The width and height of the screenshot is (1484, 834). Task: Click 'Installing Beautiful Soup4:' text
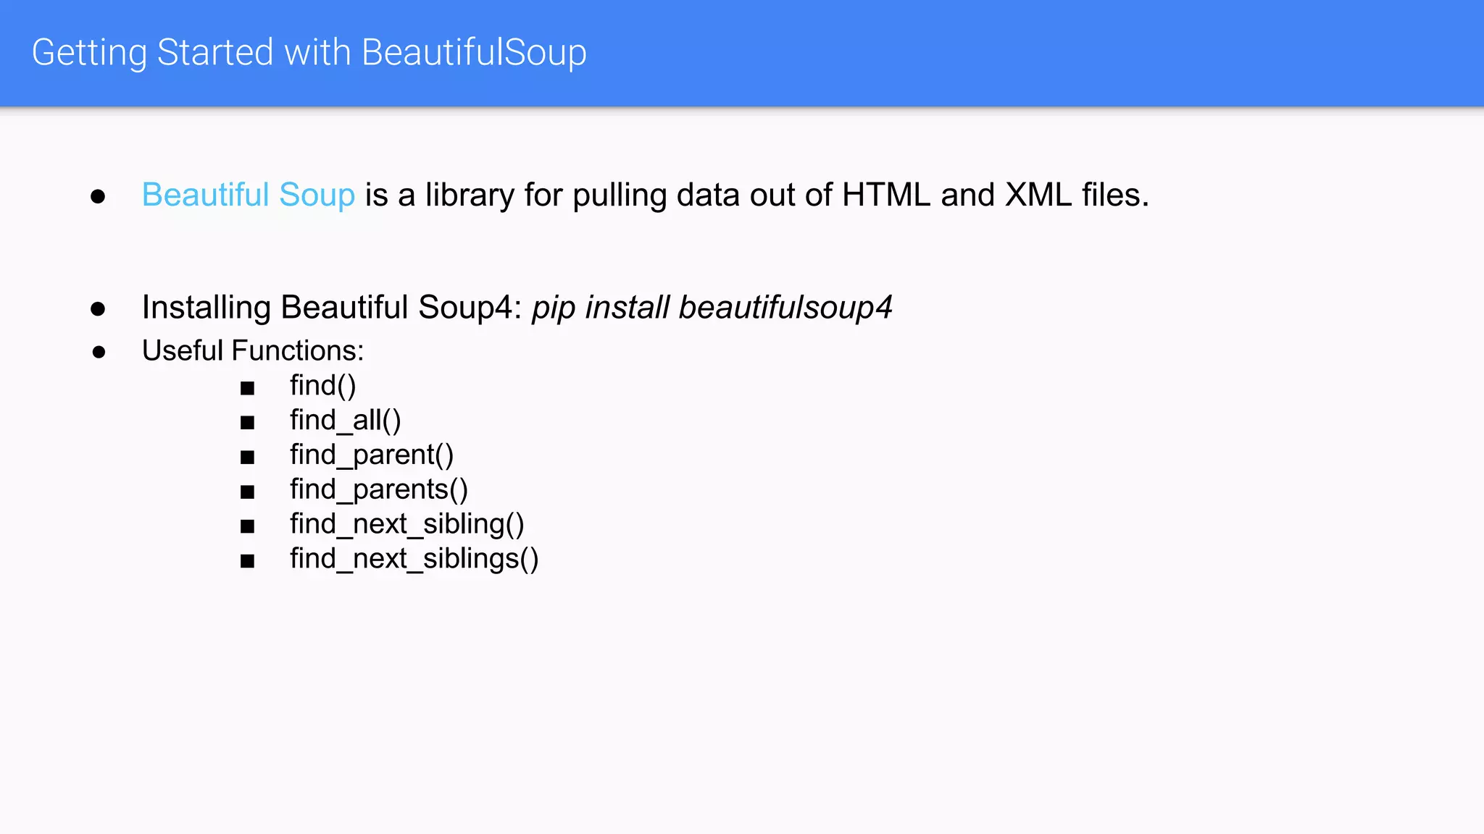(x=332, y=308)
